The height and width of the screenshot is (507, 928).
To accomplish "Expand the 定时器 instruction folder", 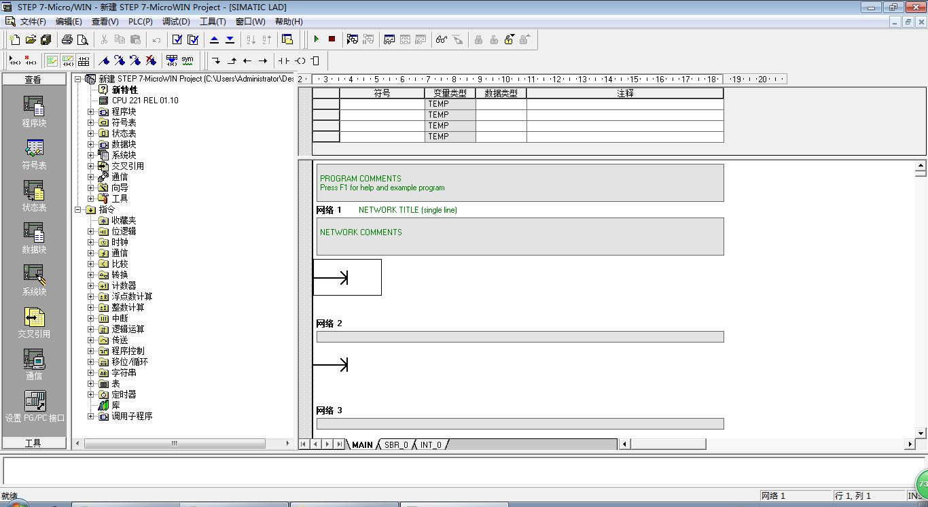I will click(x=91, y=394).
